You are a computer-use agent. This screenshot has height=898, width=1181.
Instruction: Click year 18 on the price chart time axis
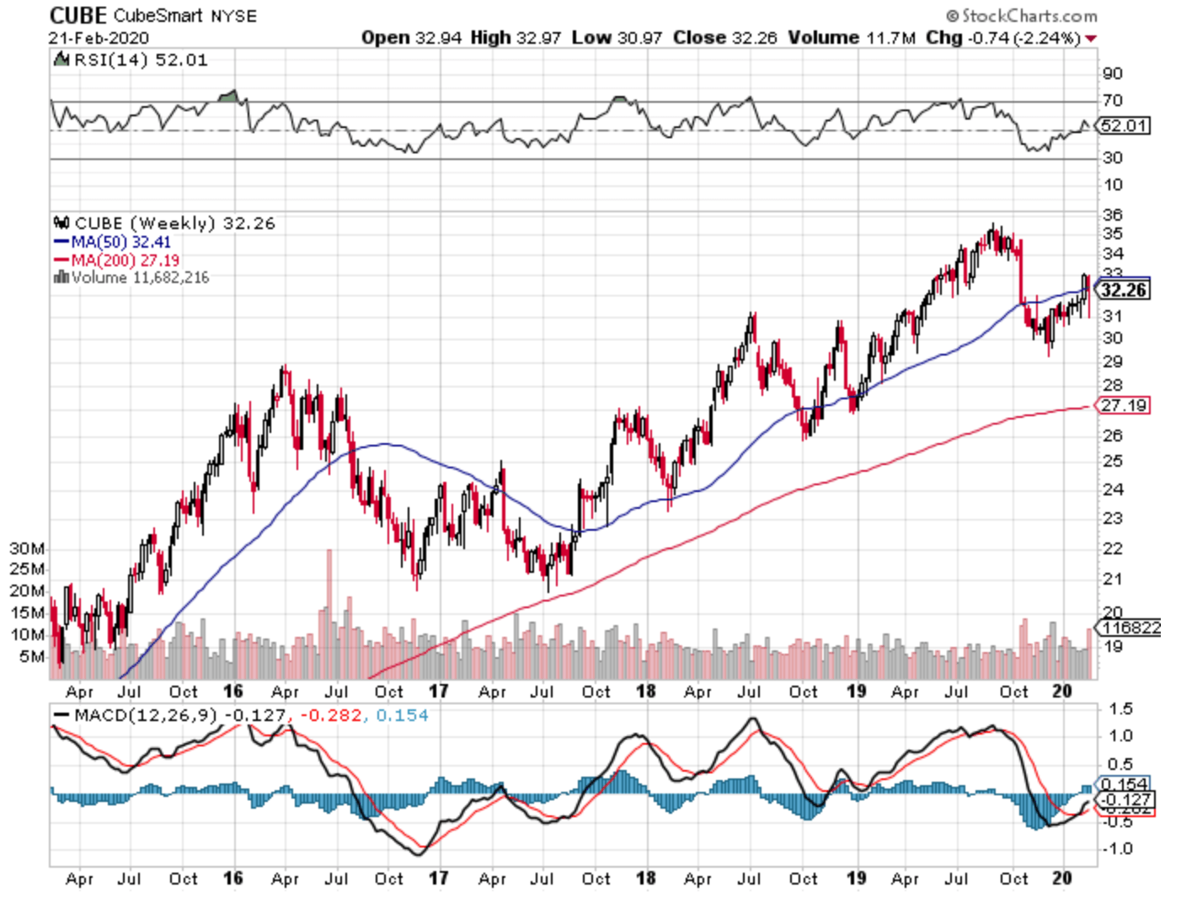(x=645, y=692)
